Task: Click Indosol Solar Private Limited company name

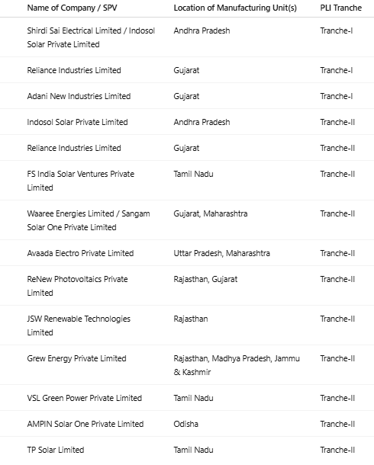Action: (77, 122)
